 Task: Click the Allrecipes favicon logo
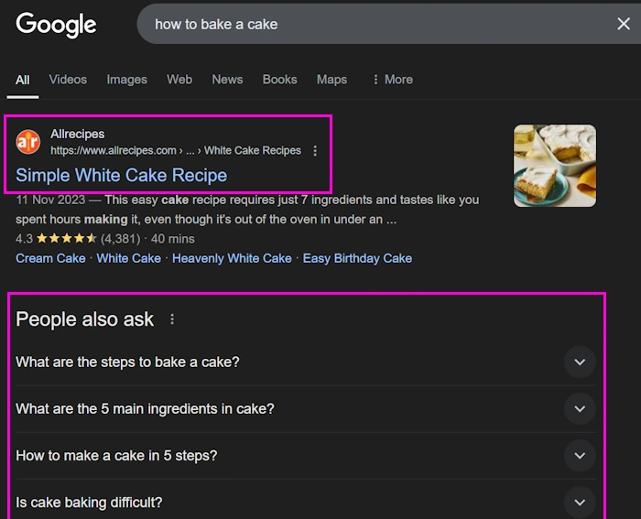(27, 142)
